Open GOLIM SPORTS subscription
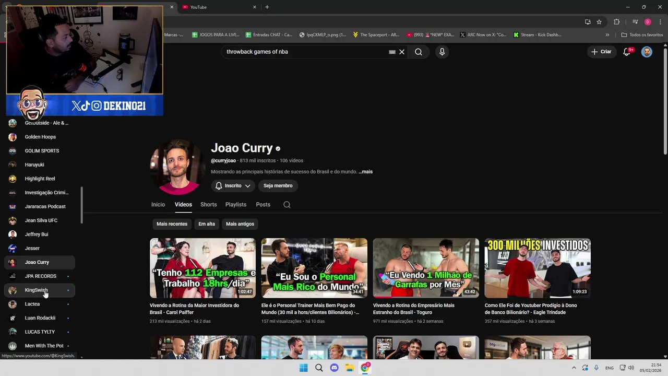The image size is (668, 376). pyautogui.click(x=40, y=151)
